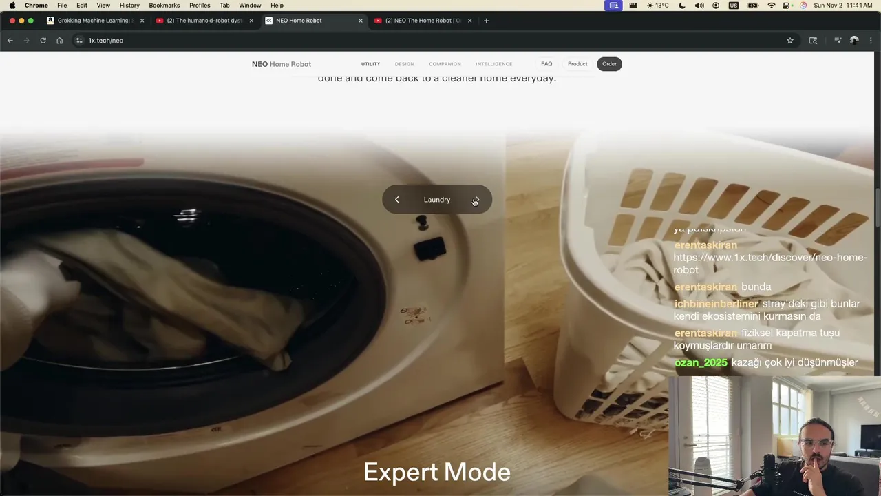Close the humanoid-robot YouTube tab
The width and height of the screenshot is (881, 496).
pos(251,21)
